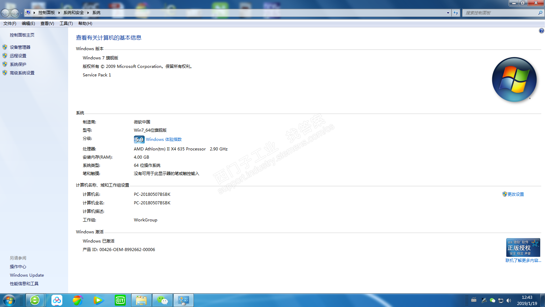Open 编辑(E) menu

point(28,24)
